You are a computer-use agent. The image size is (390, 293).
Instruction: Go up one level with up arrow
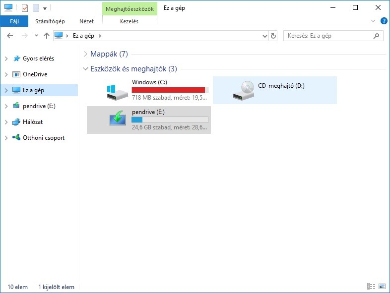(47, 36)
